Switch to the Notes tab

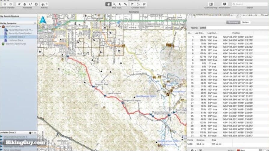tap(245, 22)
